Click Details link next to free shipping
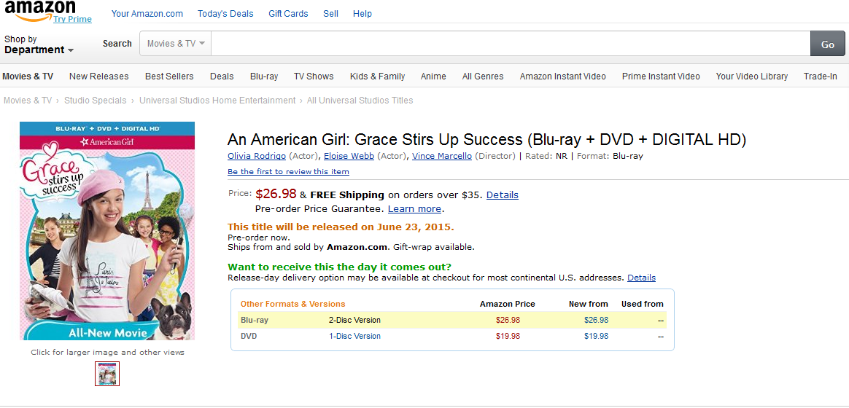Viewport: 849px width, 408px height. click(502, 195)
